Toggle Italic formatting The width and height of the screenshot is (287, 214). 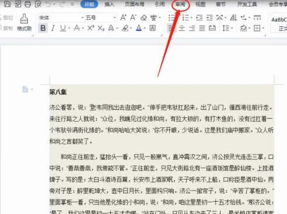click(x=53, y=28)
